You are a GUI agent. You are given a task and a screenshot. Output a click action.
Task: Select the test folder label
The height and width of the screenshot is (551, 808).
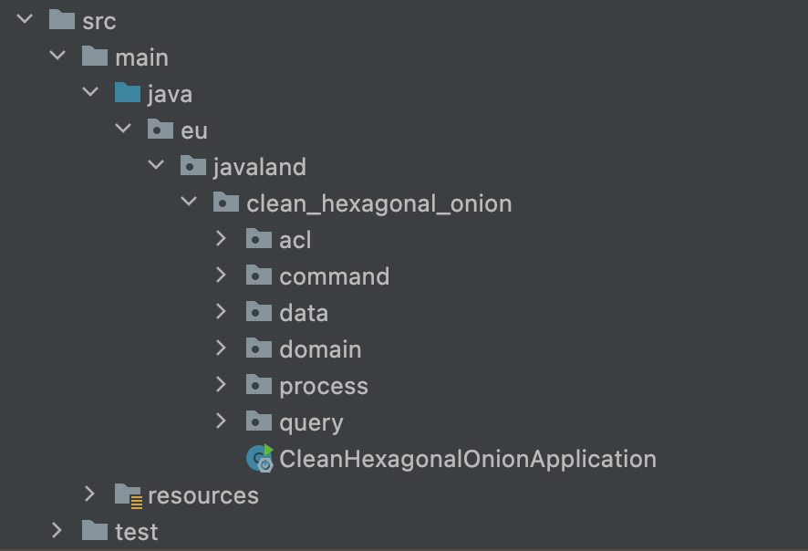click(137, 532)
